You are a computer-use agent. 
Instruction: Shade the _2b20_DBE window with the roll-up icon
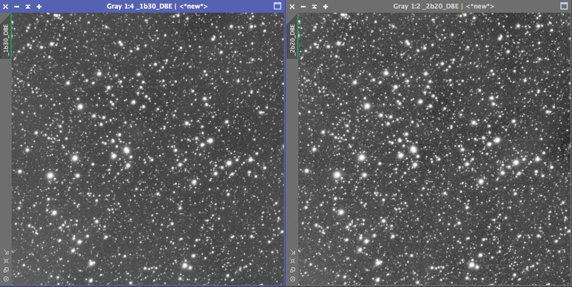[x=314, y=6]
